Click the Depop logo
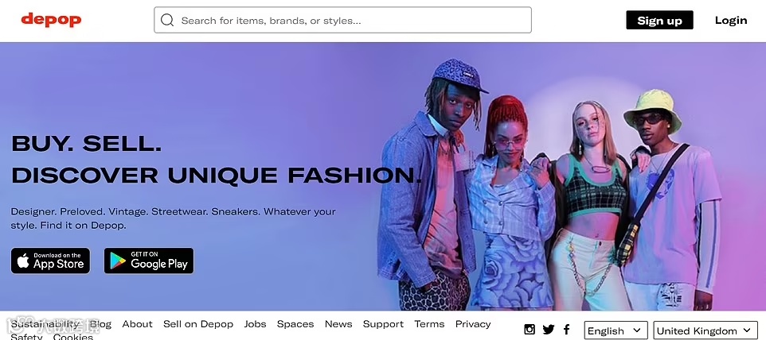766x340 pixels. (x=51, y=20)
